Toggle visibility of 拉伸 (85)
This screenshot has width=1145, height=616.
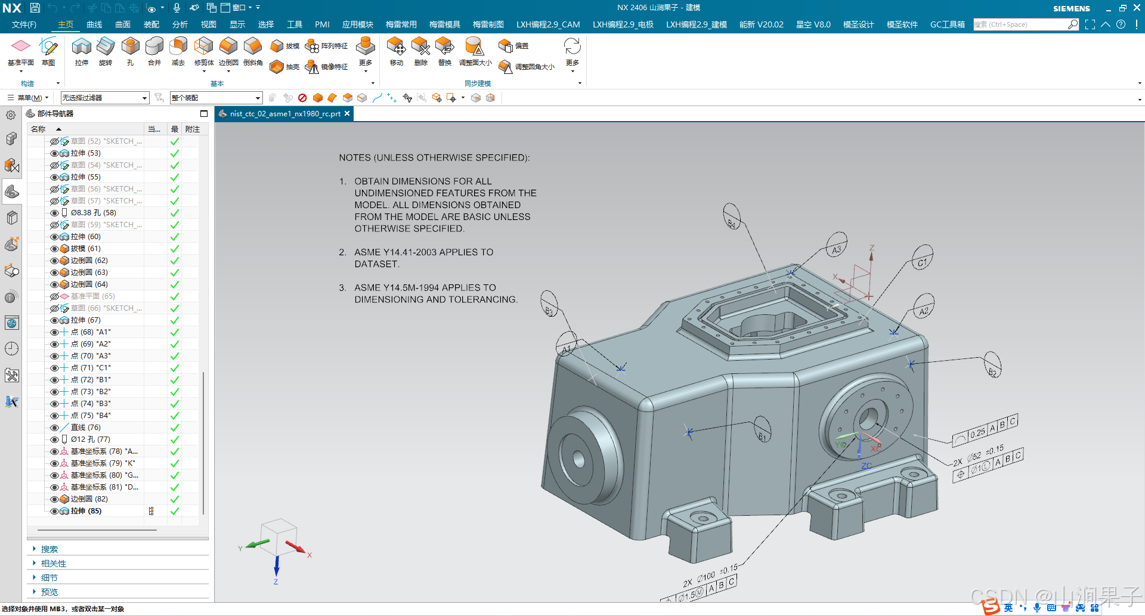click(x=54, y=511)
